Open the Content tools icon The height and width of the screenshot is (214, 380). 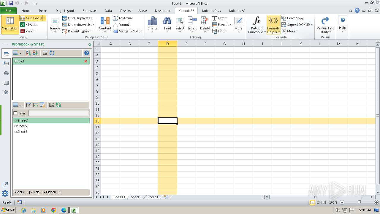105,23
